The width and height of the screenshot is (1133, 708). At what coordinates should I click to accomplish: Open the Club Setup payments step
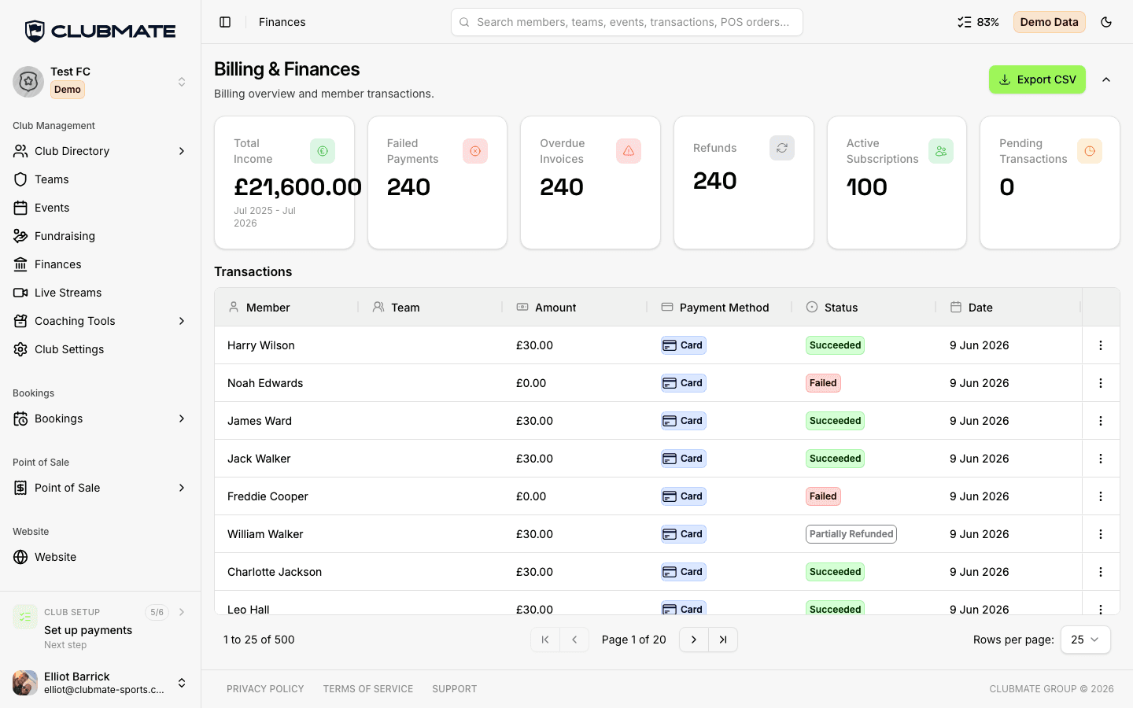point(101,628)
